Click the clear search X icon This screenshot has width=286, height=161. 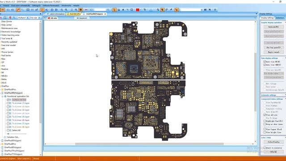(x=210, y=10)
